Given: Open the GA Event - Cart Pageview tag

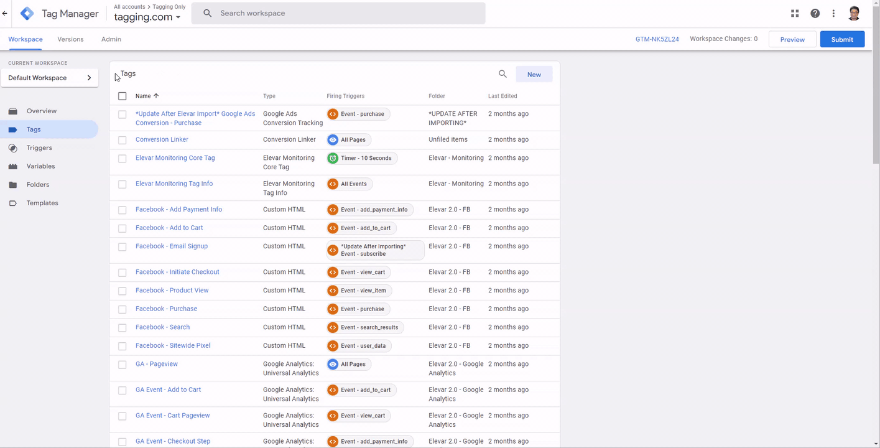Looking at the screenshot, I should [x=173, y=416].
